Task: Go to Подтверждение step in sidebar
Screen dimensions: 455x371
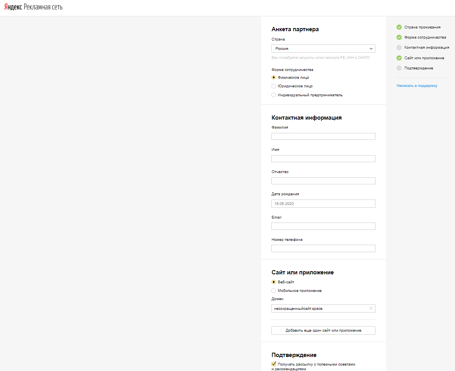Action: (418, 68)
